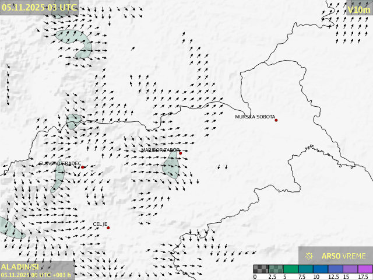373x280 pixels.
Task: Click the V10m parameter label
Action: [x=358, y=9]
